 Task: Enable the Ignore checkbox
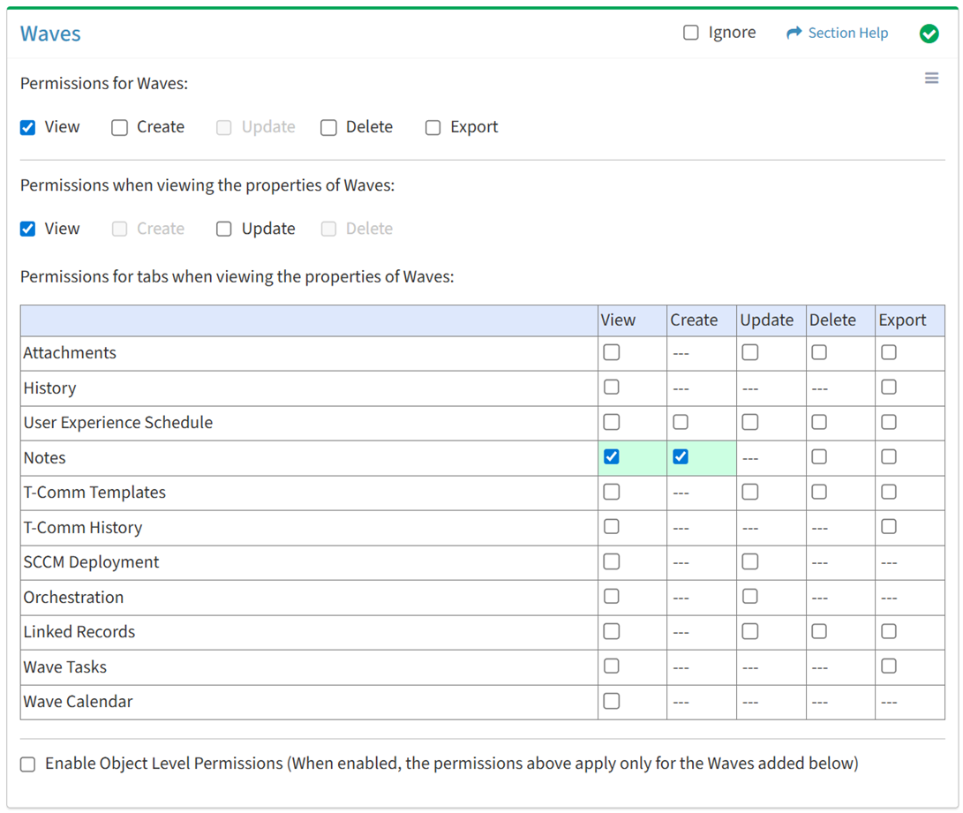click(x=691, y=33)
